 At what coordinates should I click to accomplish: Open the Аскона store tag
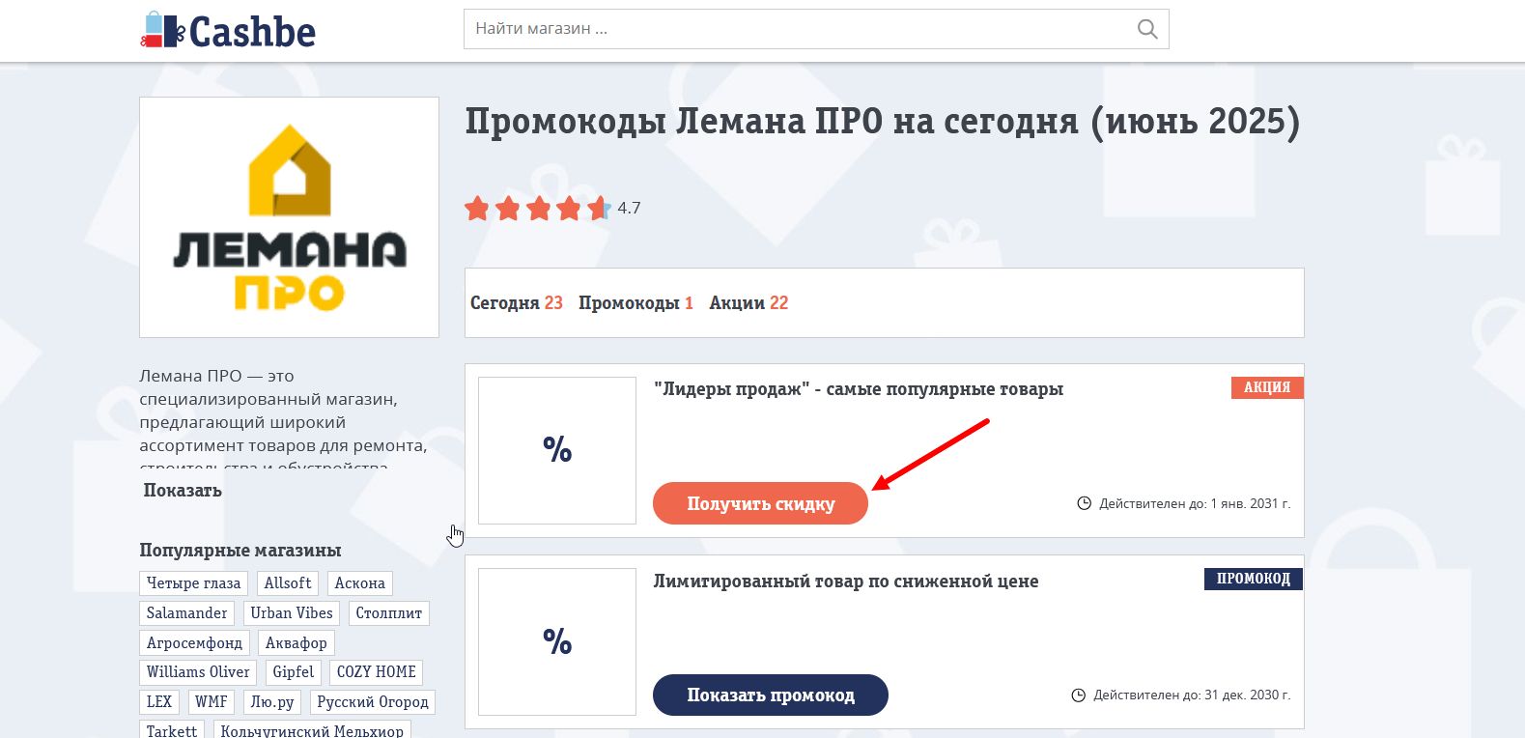coord(360,583)
